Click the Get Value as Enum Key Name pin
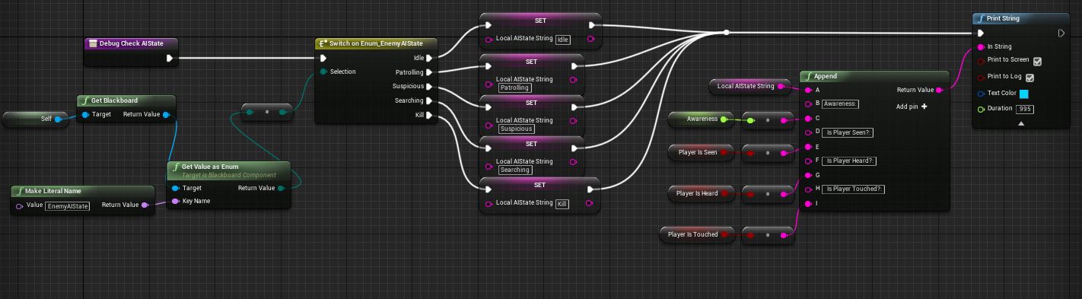Screen dimensions: 1082x299 click(x=176, y=202)
